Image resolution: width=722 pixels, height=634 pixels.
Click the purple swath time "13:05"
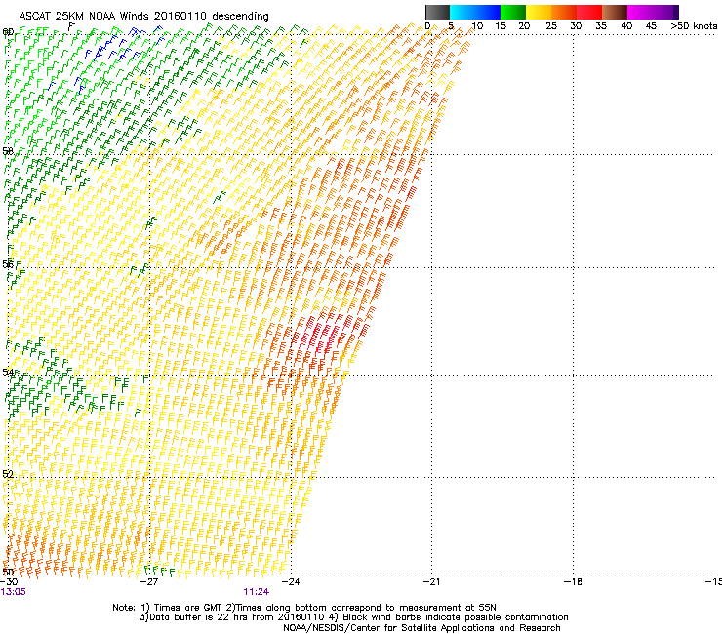click(14, 592)
